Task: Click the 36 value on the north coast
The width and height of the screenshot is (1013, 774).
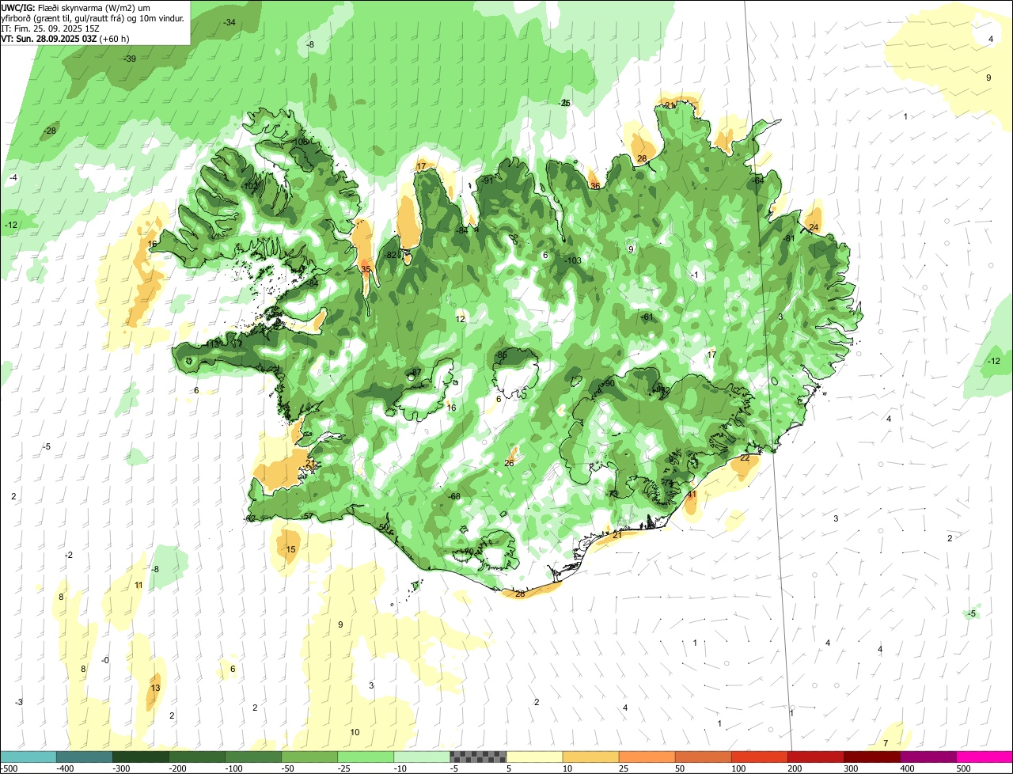Action: (595, 186)
